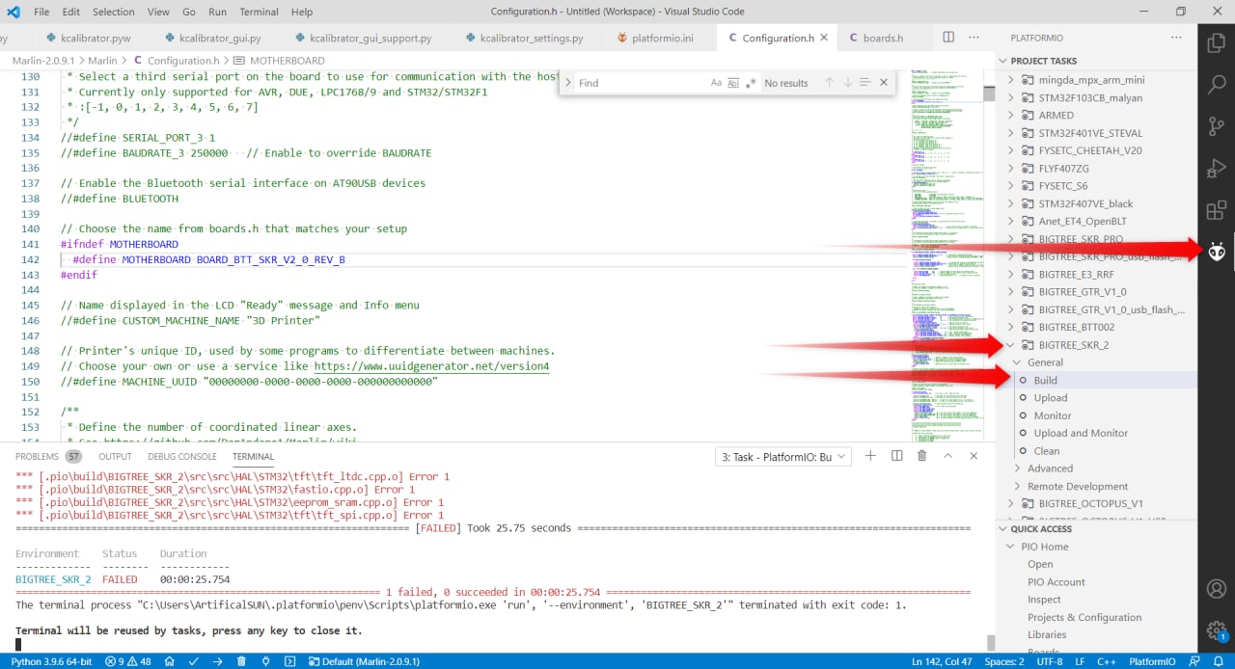Open terminal selector dropdown
The height and width of the screenshot is (669, 1235).
[782, 457]
